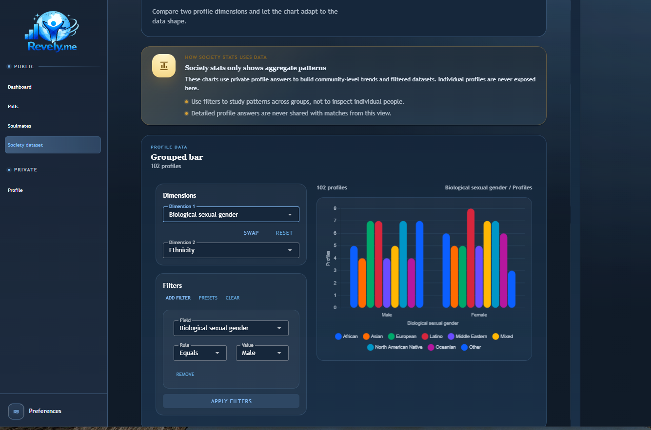This screenshot has width=651, height=430.
Task: Click the orange Asian bar under Male
Action: (x=362, y=283)
